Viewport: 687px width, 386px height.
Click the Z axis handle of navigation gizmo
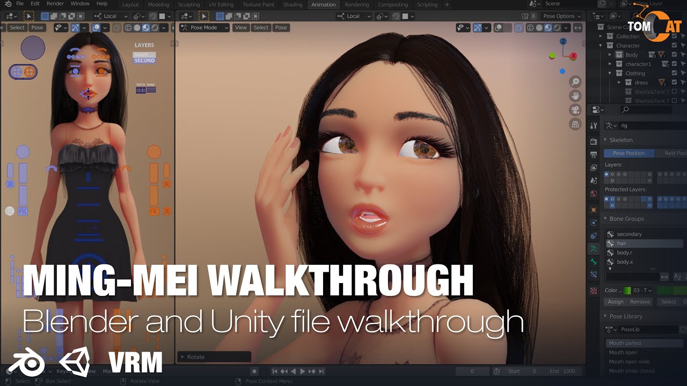[563, 41]
